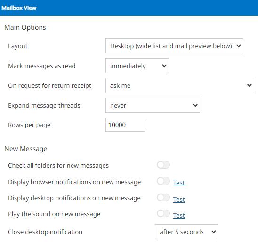Click the chevron arrow on Layout dropdown
The image size is (258, 245).
(239, 46)
